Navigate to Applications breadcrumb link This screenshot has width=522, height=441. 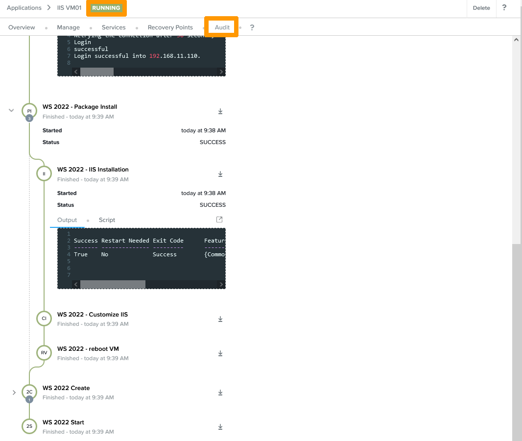coord(24,8)
